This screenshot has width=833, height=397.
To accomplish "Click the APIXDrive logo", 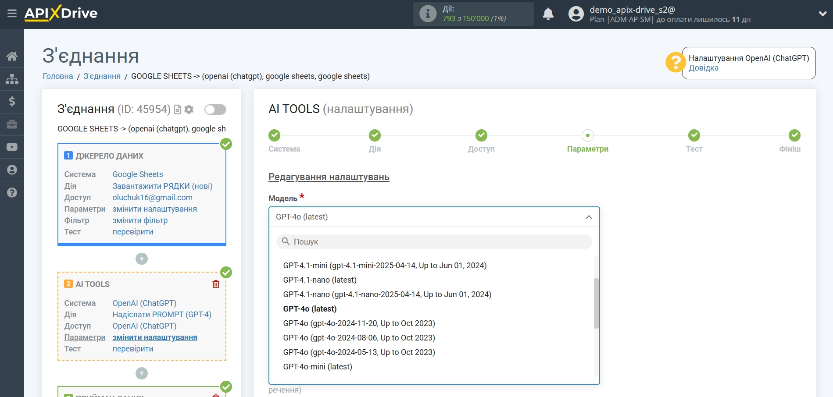I will (61, 13).
